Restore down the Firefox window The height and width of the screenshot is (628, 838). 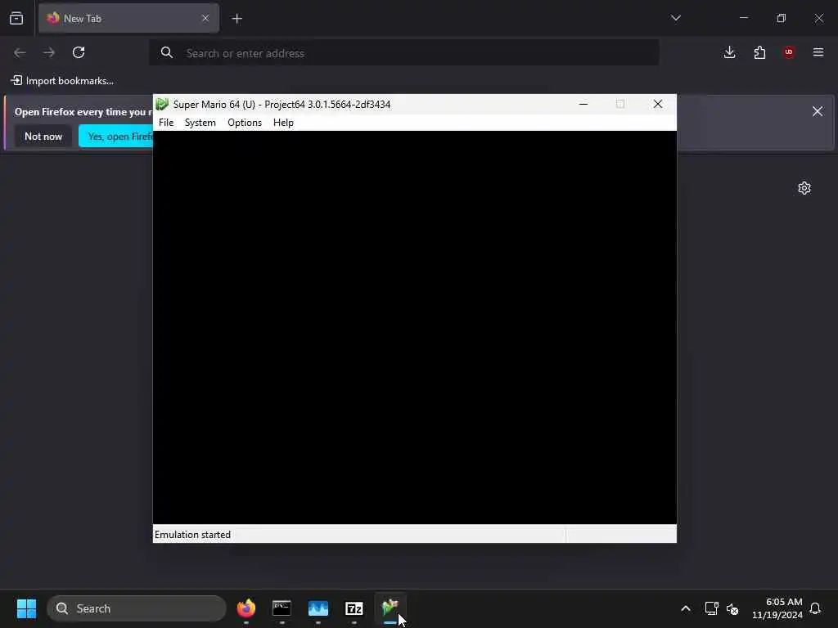[781, 18]
